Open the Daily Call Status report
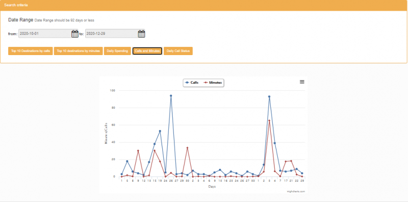This screenshot has width=408, height=202. click(x=178, y=51)
